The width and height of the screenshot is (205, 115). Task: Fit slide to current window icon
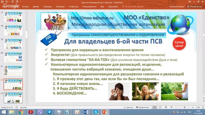click(203, 107)
